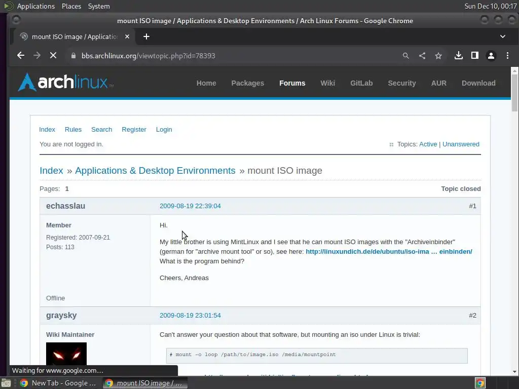The image size is (519, 389).
Task: Click the post number #1
Action: pos(472,206)
